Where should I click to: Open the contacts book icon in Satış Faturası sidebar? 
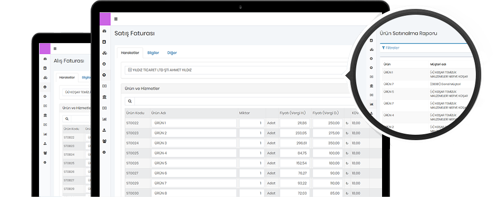point(104,42)
